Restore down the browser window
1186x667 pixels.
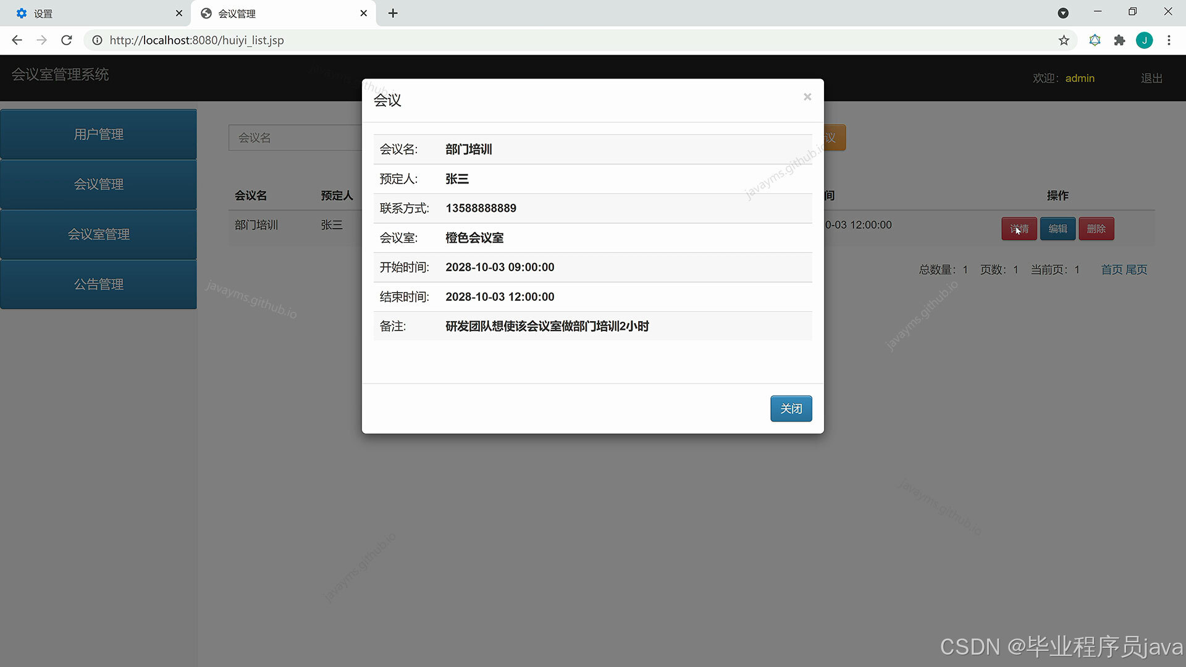(x=1132, y=12)
